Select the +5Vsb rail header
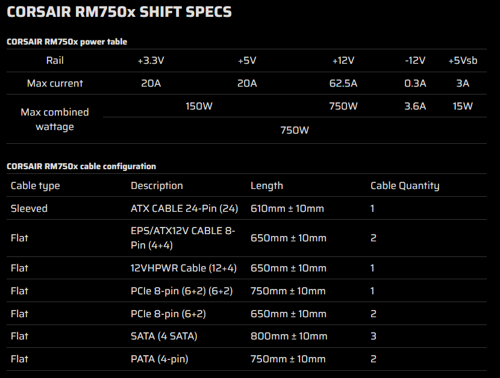500x378 pixels. tap(463, 60)
